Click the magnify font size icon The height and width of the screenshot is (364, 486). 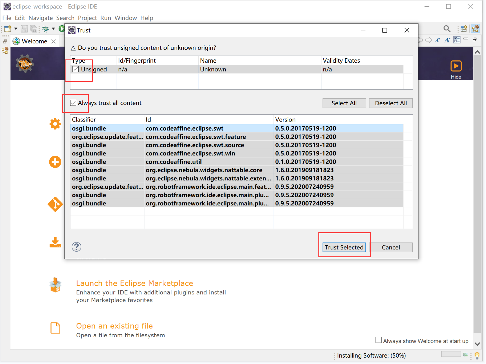447,40
